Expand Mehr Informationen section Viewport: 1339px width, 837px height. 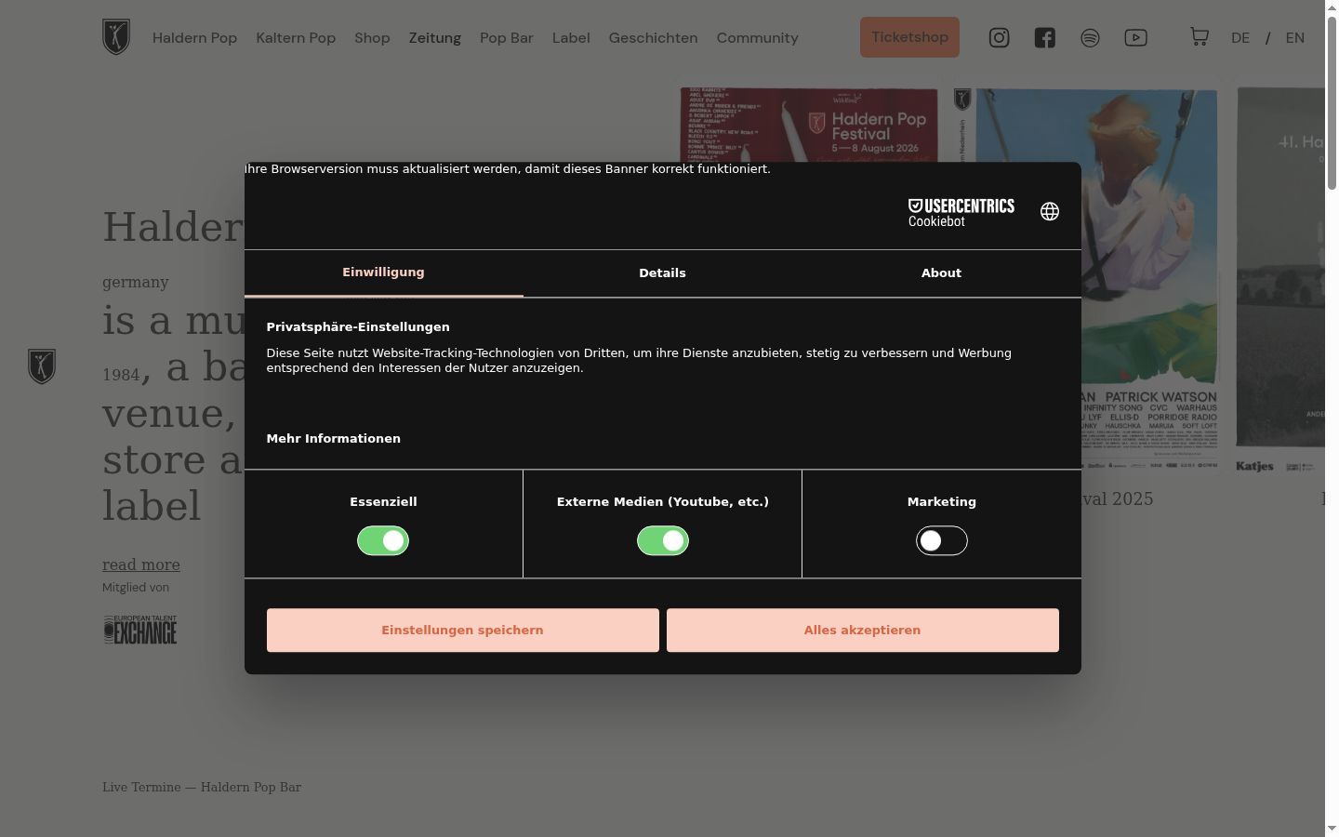click(x=334, y=439)
